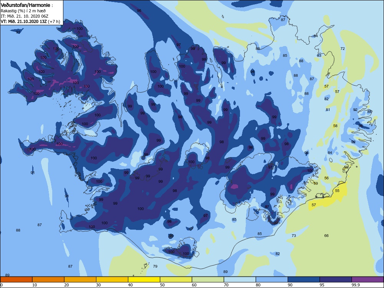Click the 72 humidity value on the map
The width and height of the screenshot is (384, 288).
(x=343, y=48)
